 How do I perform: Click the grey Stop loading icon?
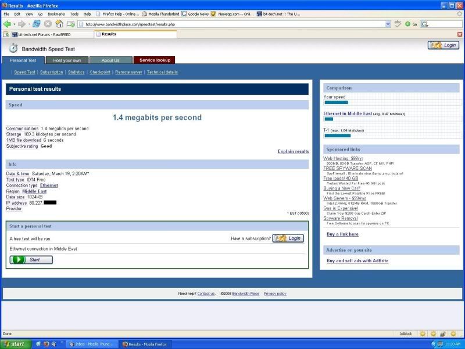pos(48,24)
